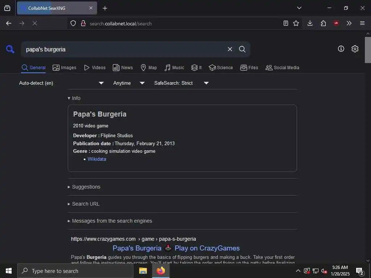Image resolution: width=371 pixels, height=278 pixels.
Task: Open the extensions puzzle icon
Action: [323, 23]
